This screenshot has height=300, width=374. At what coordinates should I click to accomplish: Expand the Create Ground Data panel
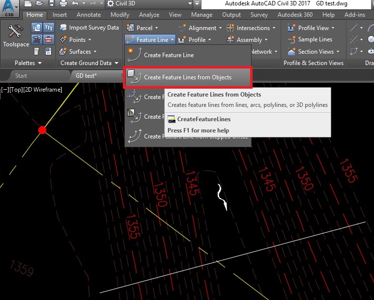pyautogui.click(x=89, y=63)
